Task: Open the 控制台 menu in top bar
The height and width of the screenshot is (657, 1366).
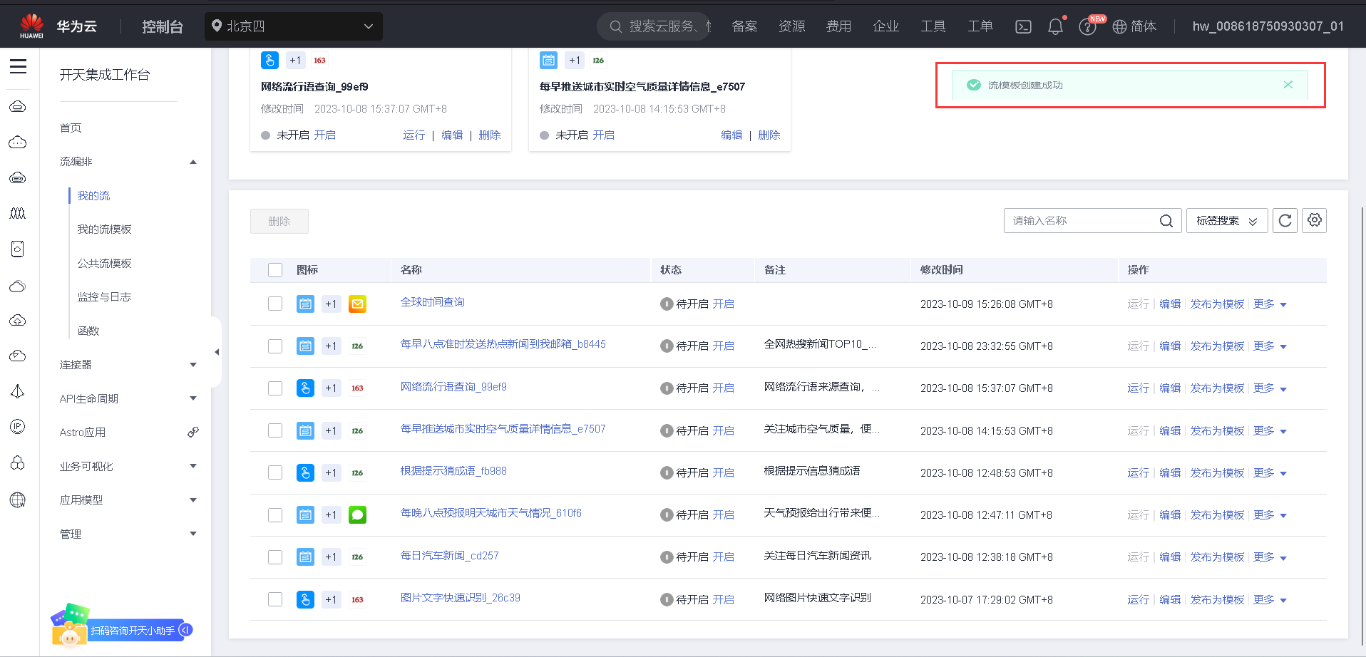Action: click(x=163, y=26)
